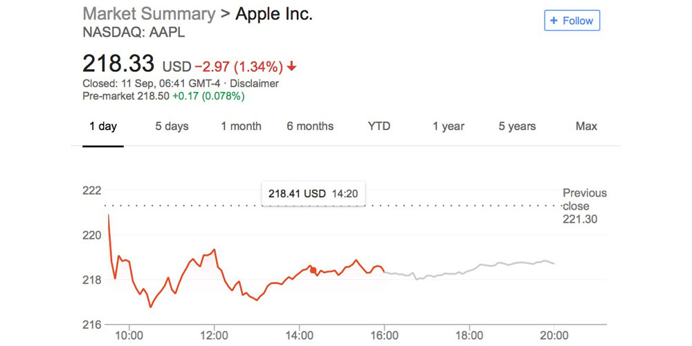Click the Follow button
This screenshot has width=692, height=346.
click(572, 21)
